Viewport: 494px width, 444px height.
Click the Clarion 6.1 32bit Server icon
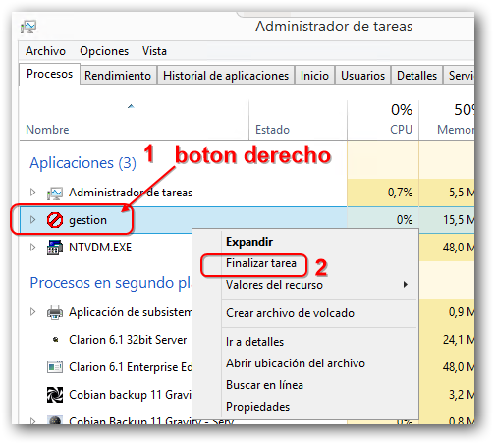56,340
